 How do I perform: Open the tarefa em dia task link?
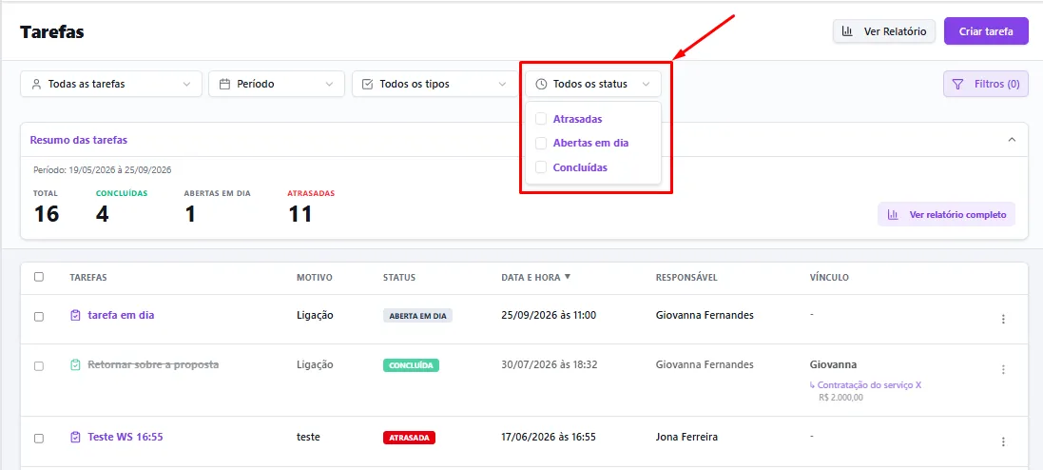point(121,316)
